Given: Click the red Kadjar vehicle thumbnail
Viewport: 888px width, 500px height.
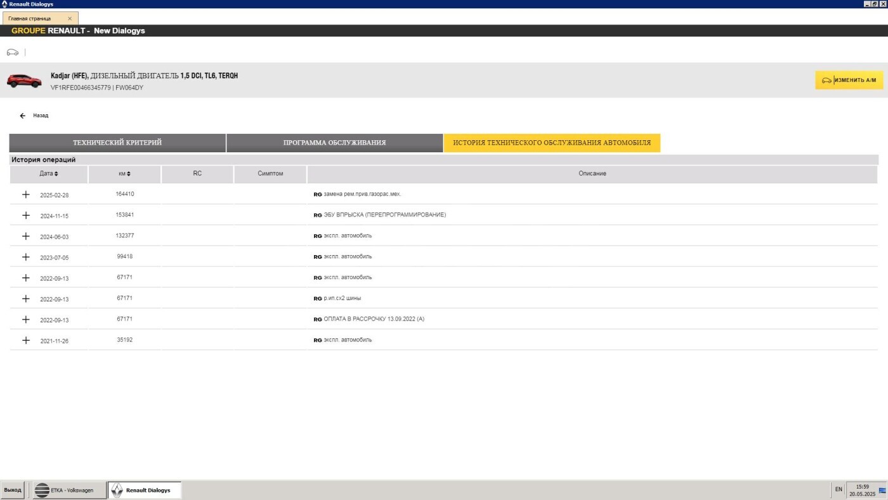Looking at the screenshot, I should pyautogui.click(x=24, y=81).
